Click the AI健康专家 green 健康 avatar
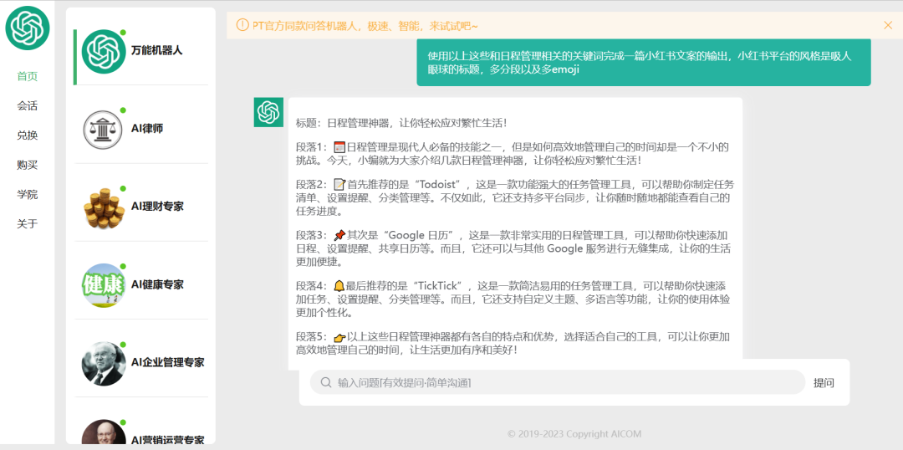903x450 pixels. tap(103, 285)
